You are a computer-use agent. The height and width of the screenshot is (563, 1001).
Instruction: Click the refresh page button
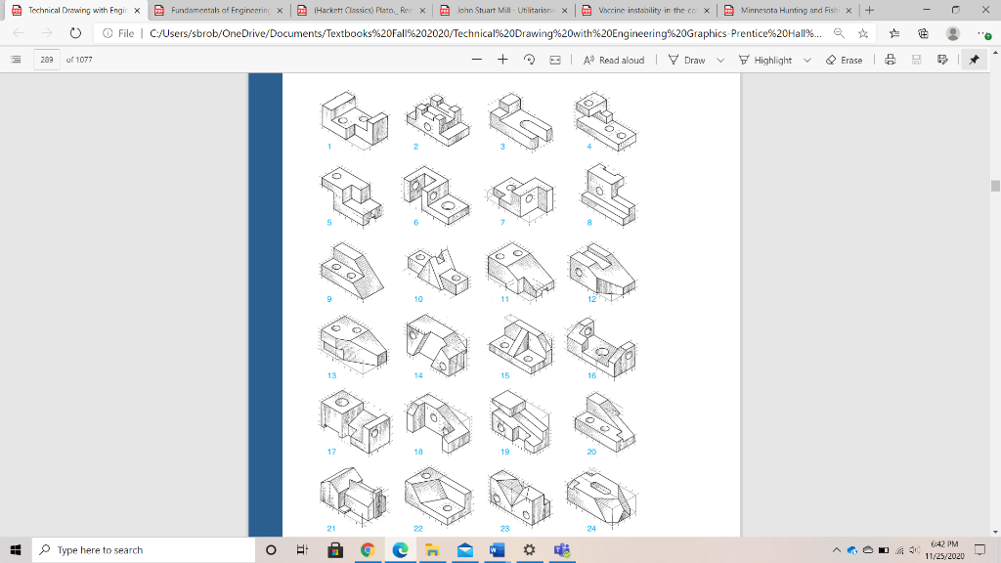click(x=74, y=31)
